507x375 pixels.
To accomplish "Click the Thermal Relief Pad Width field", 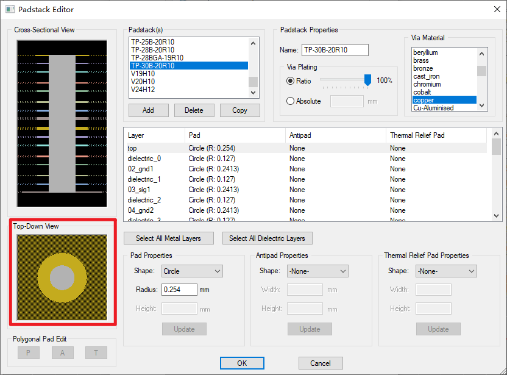I will click(x=433, y=290).
